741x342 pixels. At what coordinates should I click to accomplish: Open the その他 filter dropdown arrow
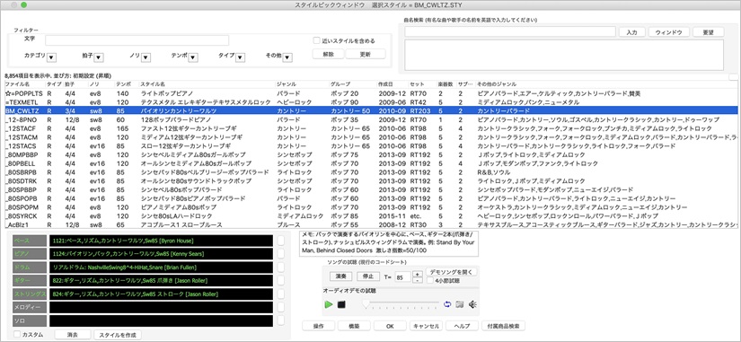[287, 57]
